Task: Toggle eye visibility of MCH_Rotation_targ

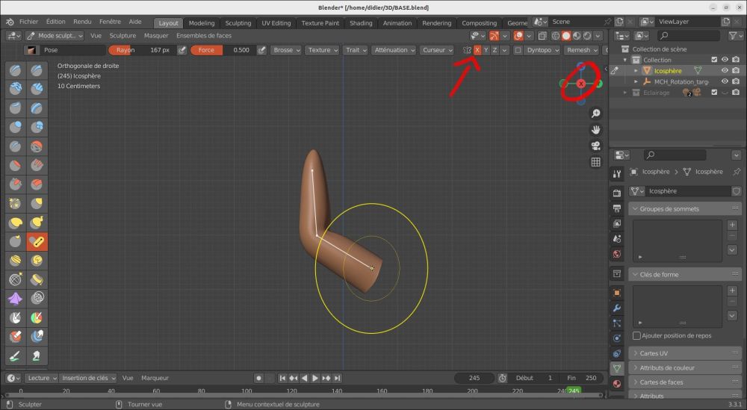Action: (x=725, y=81)
